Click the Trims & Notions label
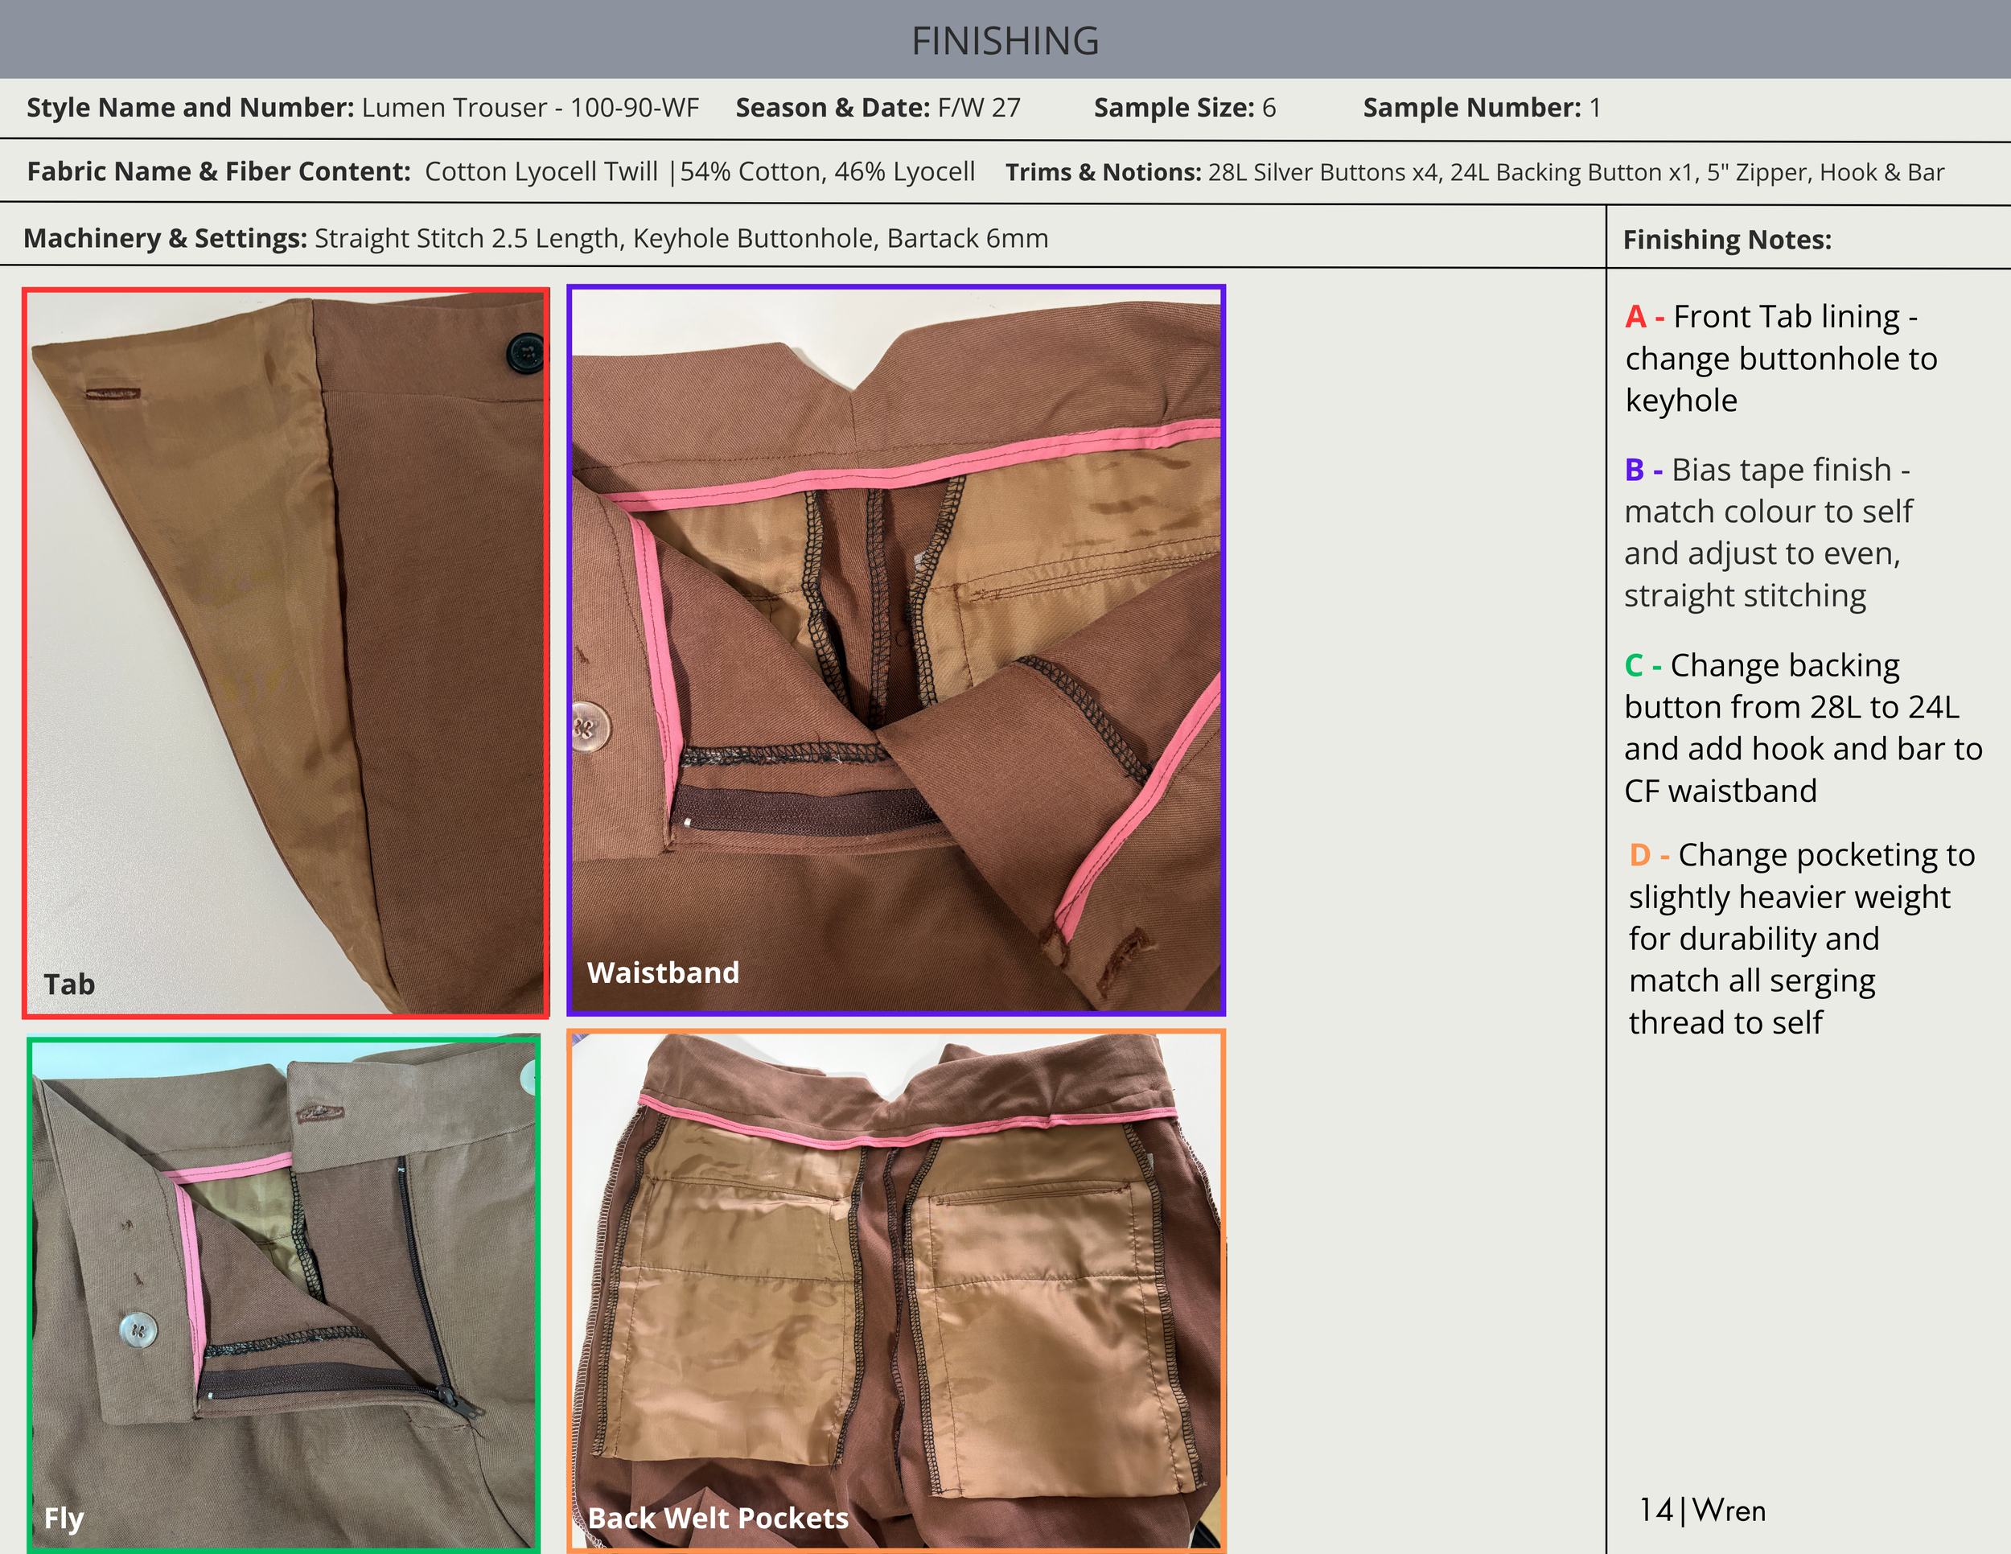The width and height of the screenshot is (2011, 1554). (1102, 172)
